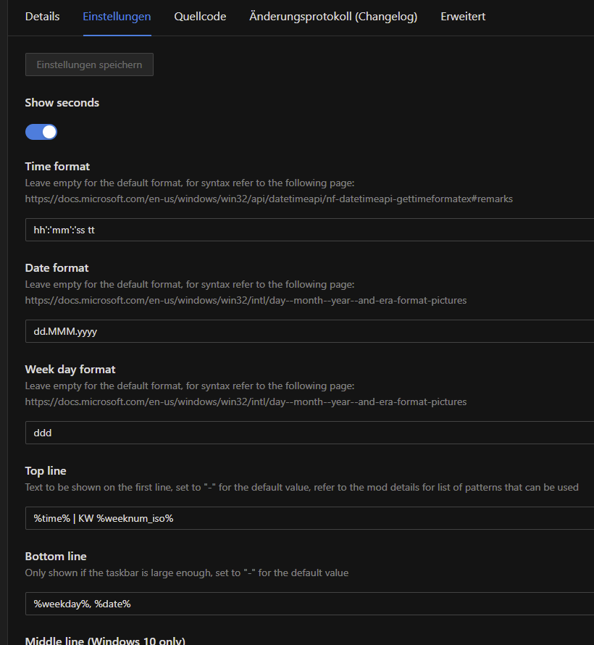Click the docs URL under Week day format
The image size is (594, 645).
point(246,401)
